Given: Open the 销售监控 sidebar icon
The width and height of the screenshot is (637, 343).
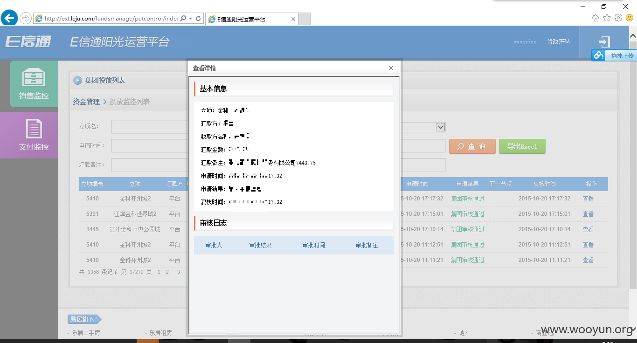Looking at the screenshot, I should 34,84.
